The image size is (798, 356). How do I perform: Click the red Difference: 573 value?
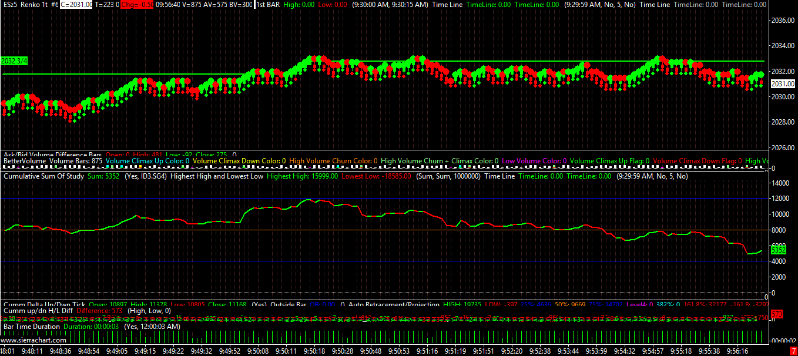tap(99, 310)
